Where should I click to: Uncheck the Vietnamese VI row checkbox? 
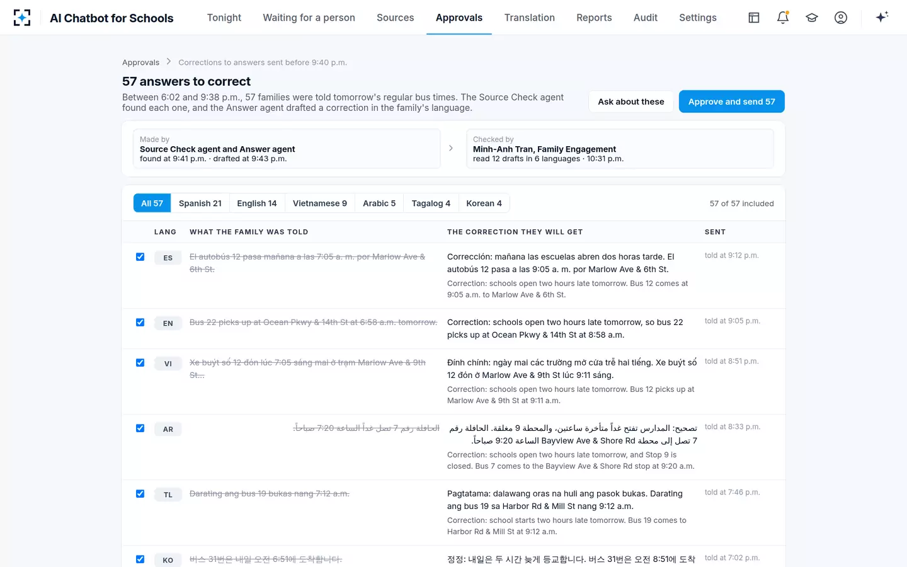tap(140, 363)
